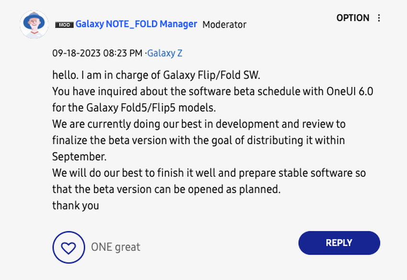Screen dimensions: 407x280
Task: Click the word "September." in the post
Action: point(79,157)
